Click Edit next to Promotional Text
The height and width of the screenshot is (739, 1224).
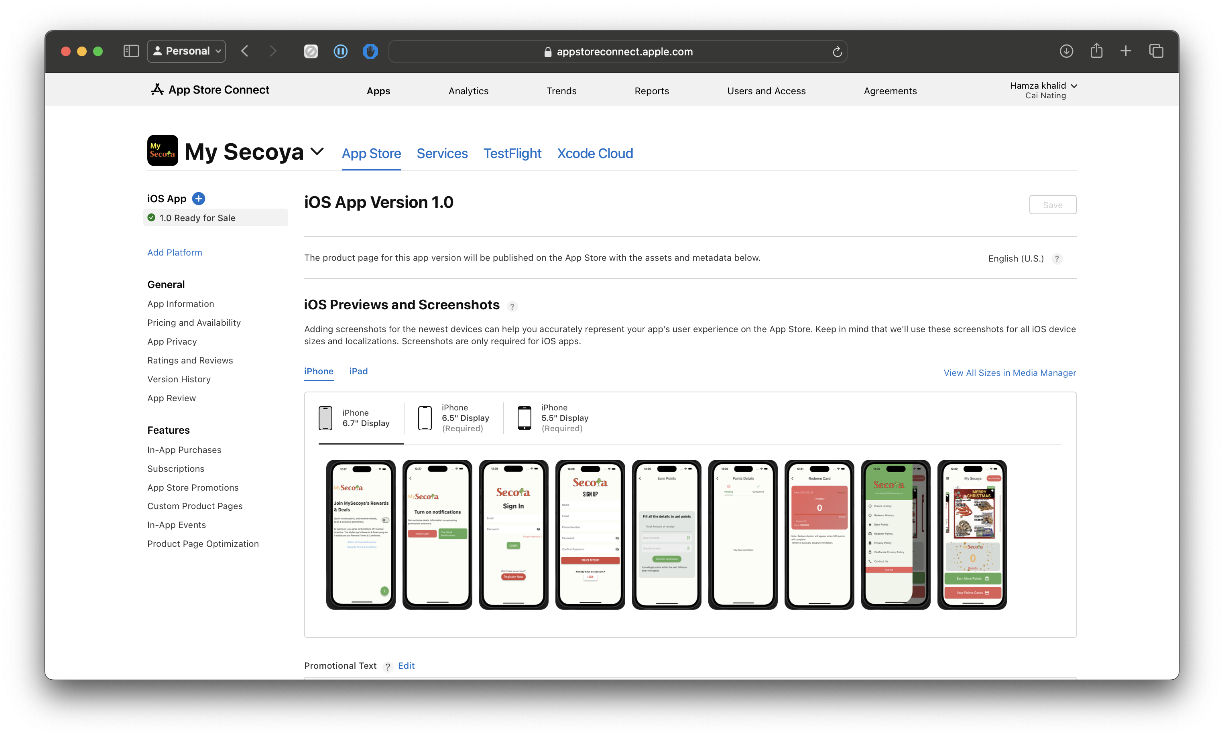pos(407,666)
